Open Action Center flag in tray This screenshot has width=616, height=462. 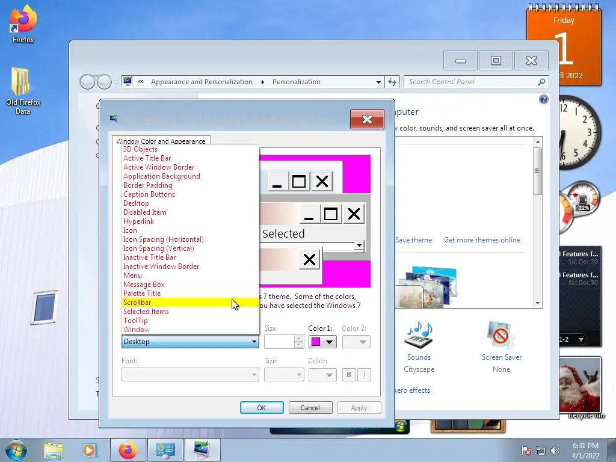526,451
